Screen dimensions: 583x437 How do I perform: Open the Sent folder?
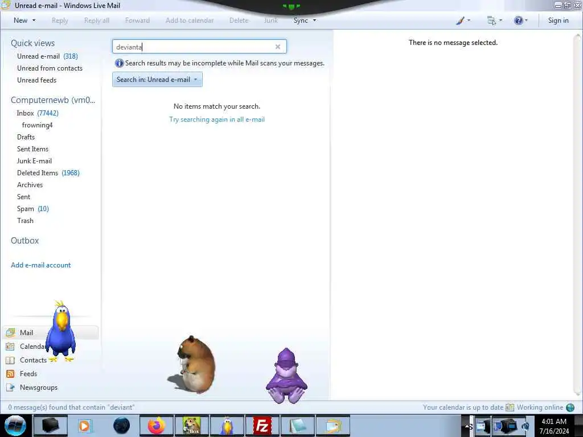tap(23, 196)
